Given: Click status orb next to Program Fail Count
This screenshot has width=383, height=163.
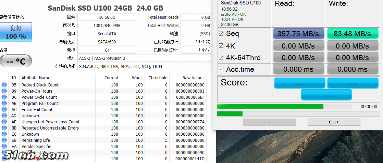Looking at the screenshot, I should tap(4, 104).
